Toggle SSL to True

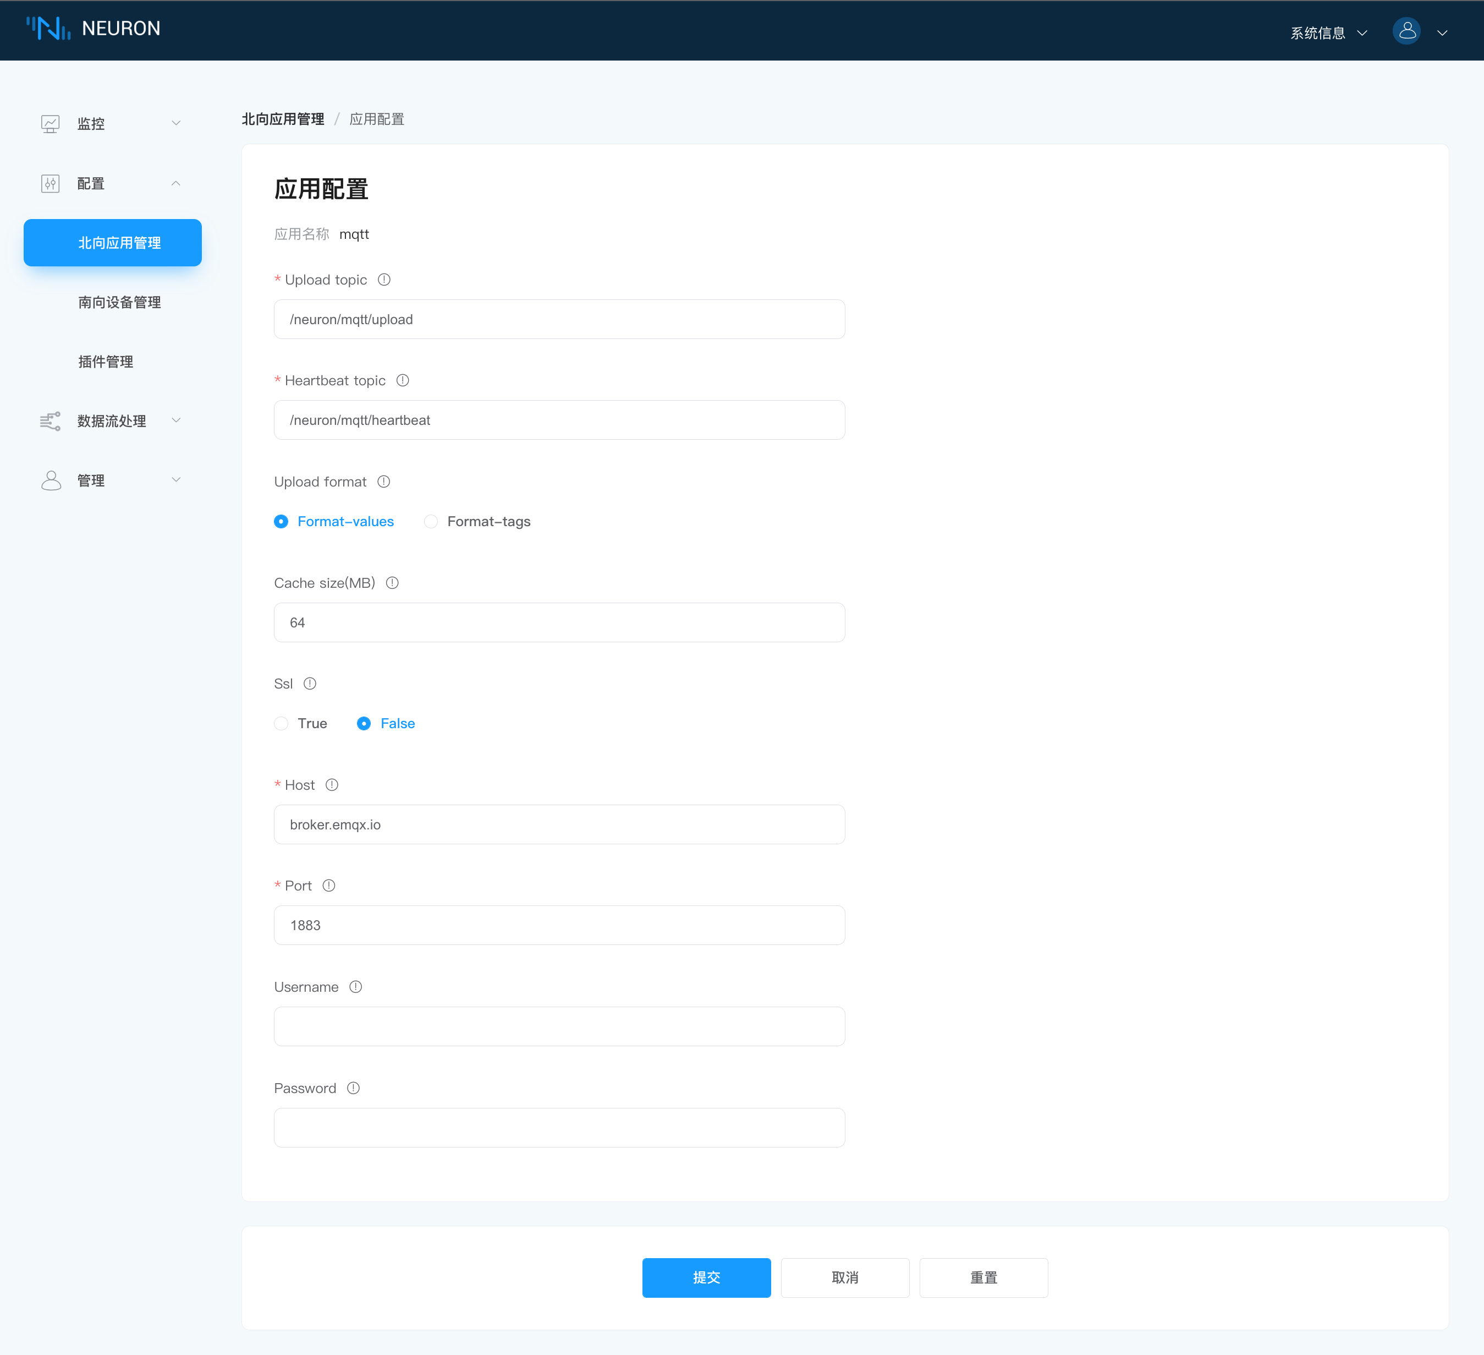(x=283, y=723)
